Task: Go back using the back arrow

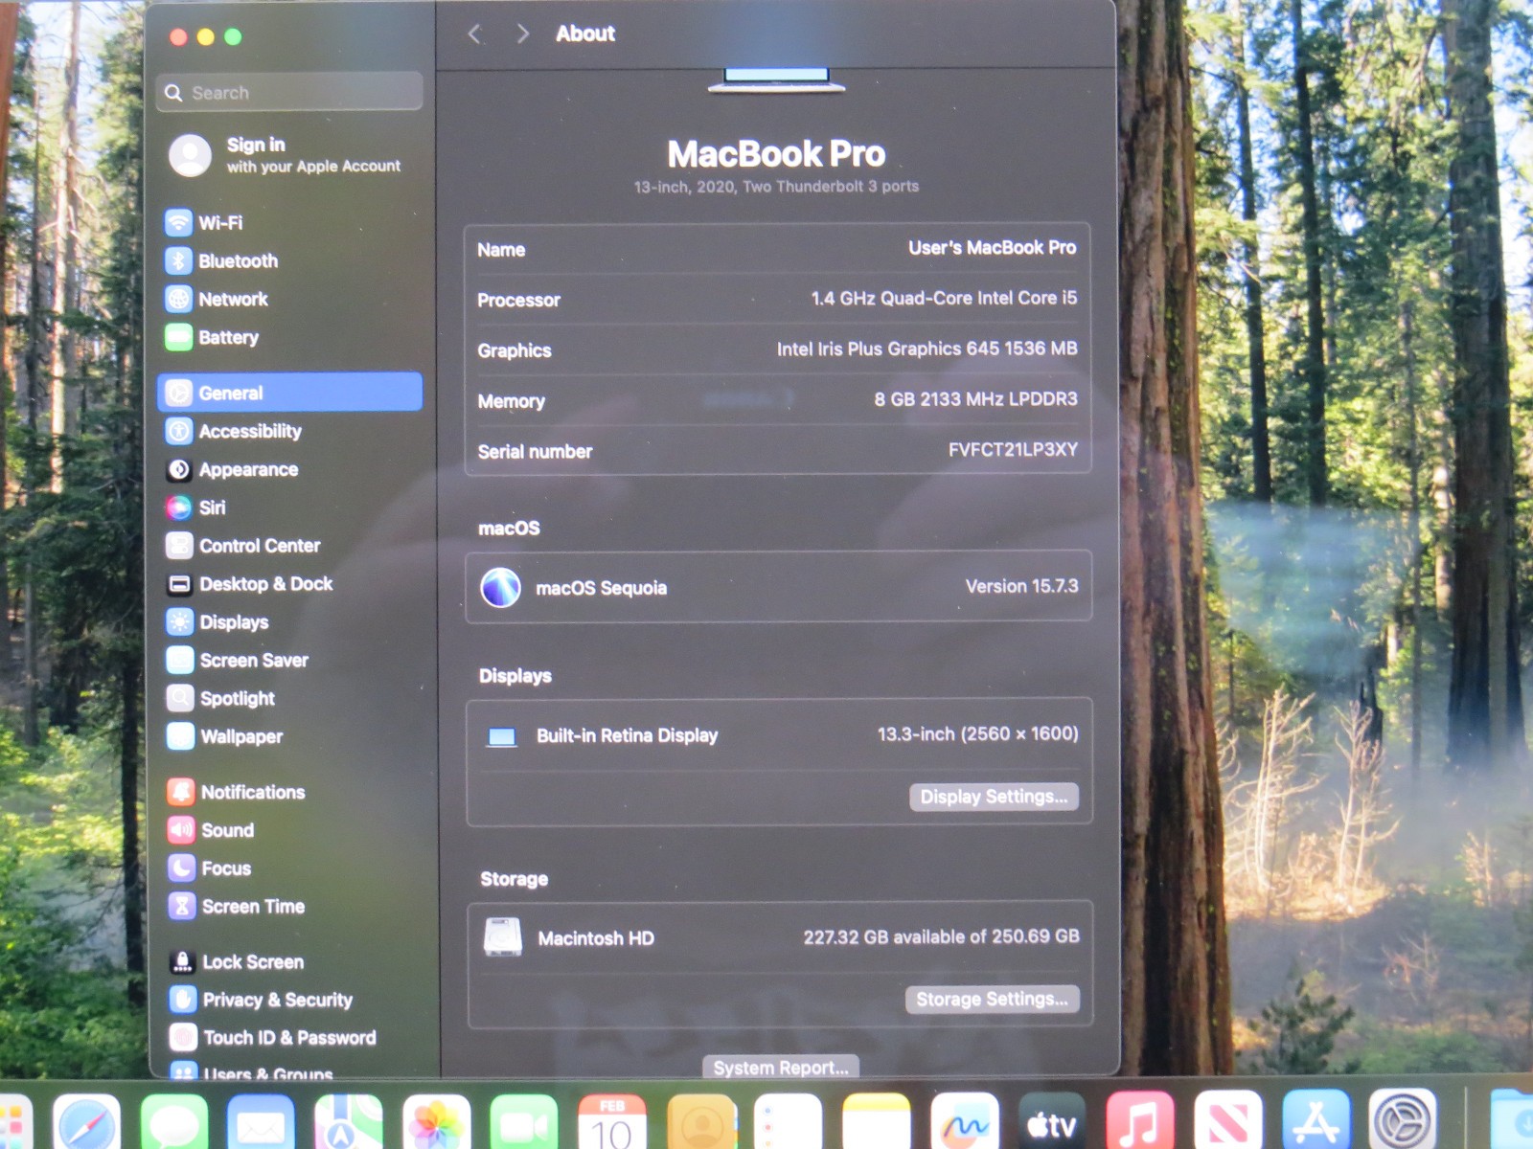Action: point(474,34)
